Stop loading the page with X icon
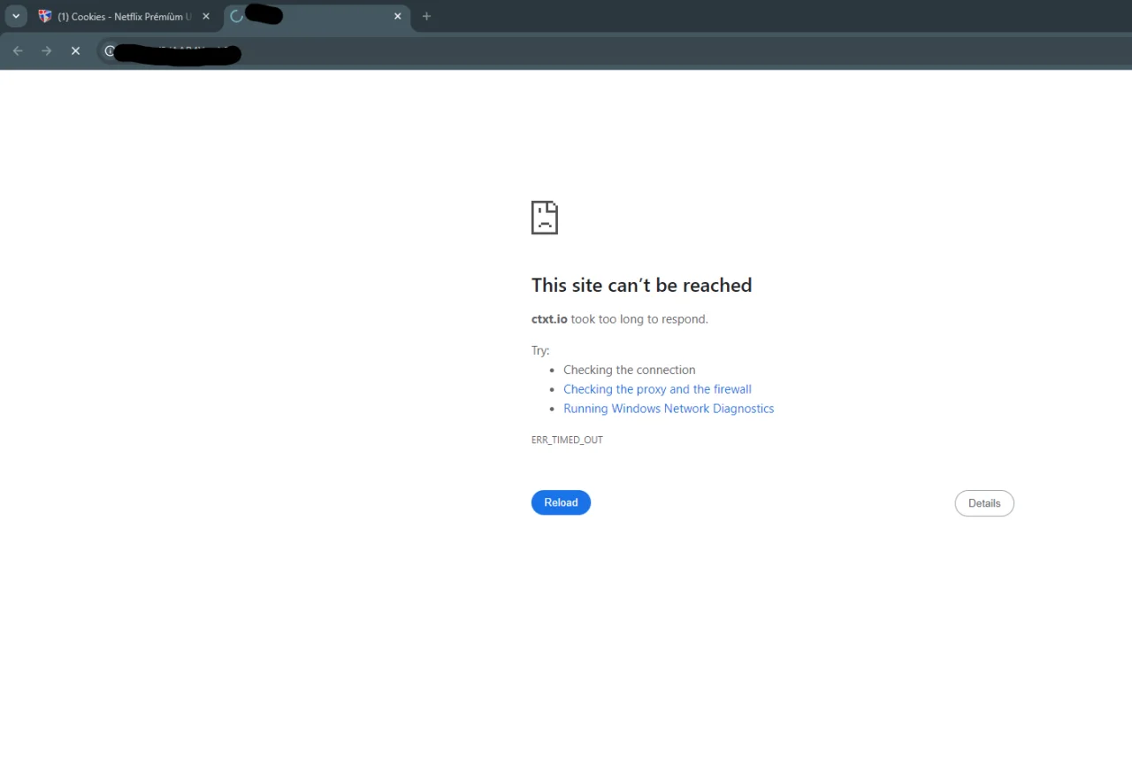The image size is (1132, 773). (76, 51)
